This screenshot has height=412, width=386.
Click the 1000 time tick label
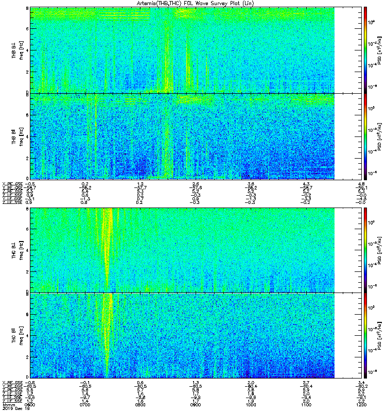click(x=251, y=405)
